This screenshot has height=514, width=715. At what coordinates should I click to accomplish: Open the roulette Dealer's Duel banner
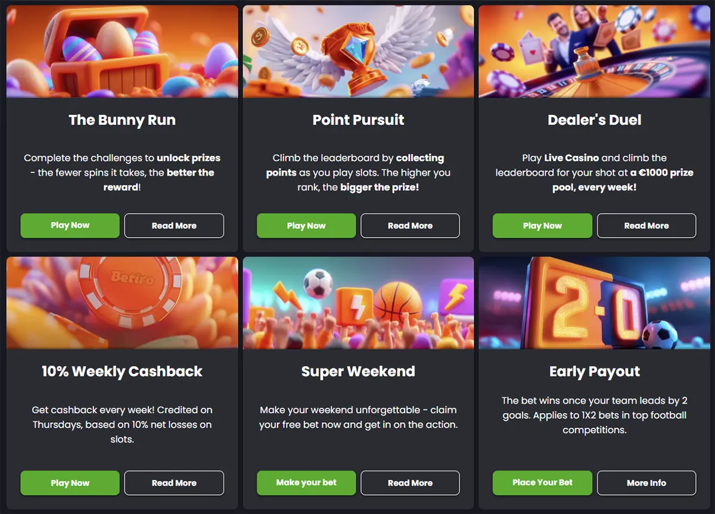point(594,51)
